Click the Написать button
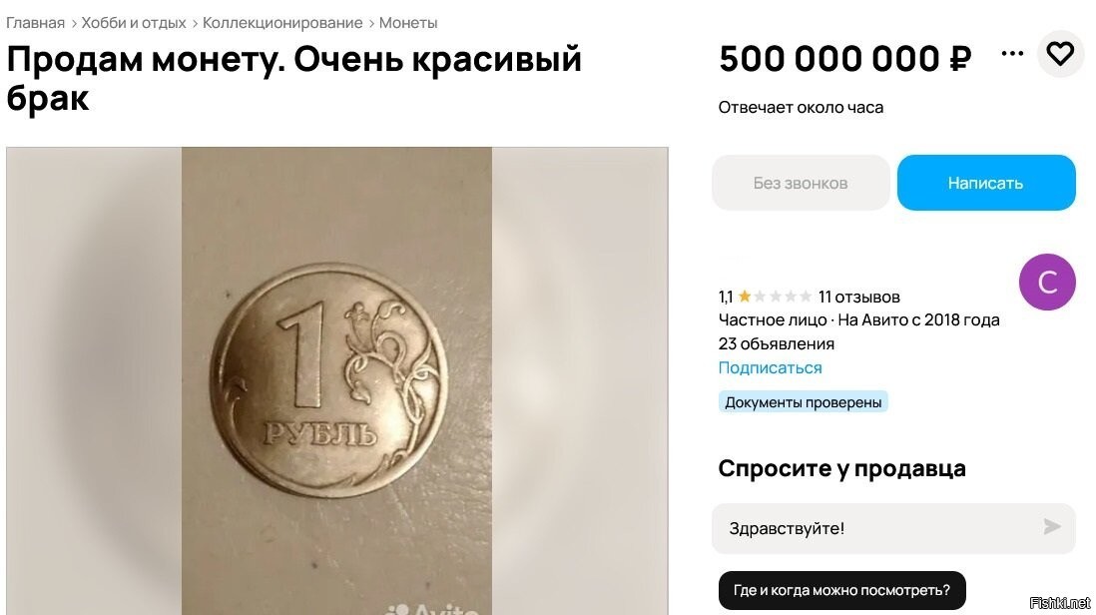The height and width of the screenshot is (615, 1096). pyautogui.click(x=986, y=183)
